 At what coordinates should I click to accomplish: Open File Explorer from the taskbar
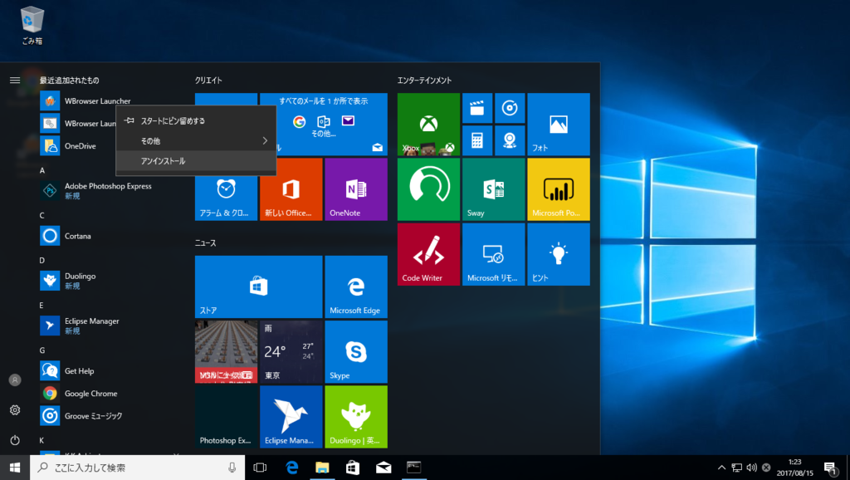(322, 468)
